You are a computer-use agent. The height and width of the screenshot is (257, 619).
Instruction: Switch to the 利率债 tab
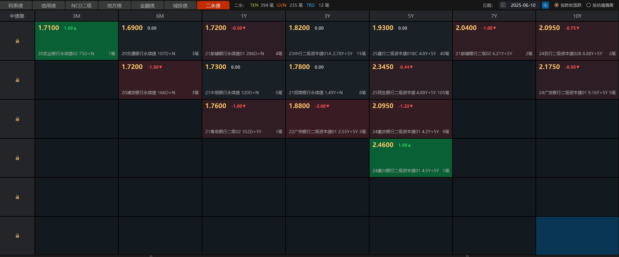coord(16,5)
